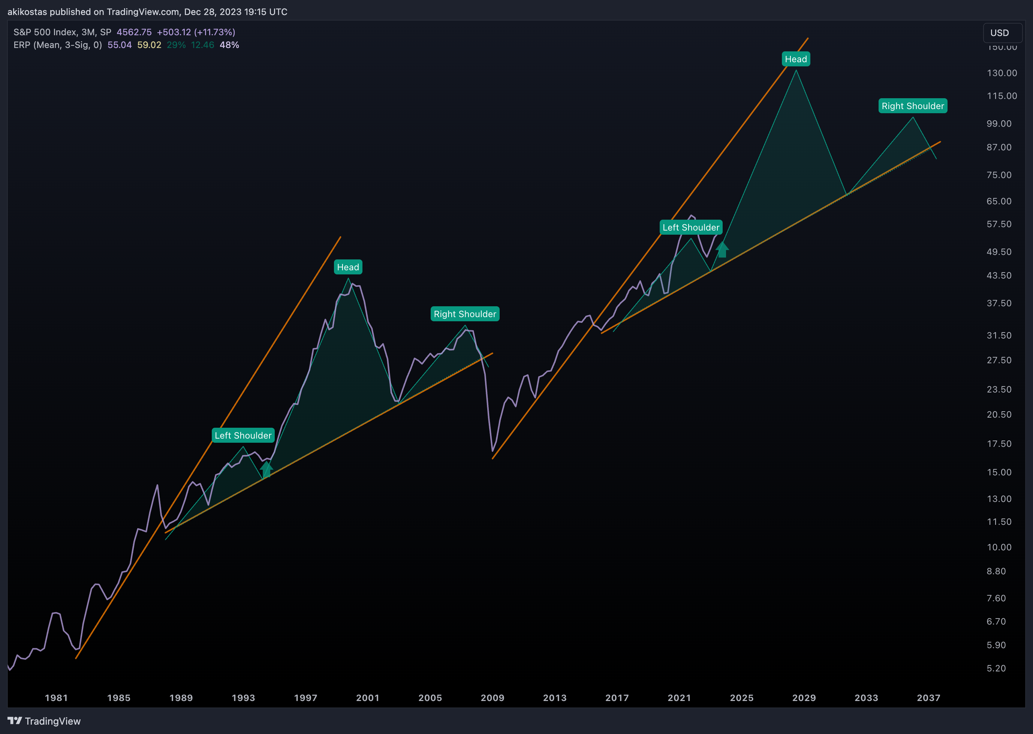Screen dimensions: 1033x734
Task: Click the 115.00 price scale label
Action: click(x=1002, y=96)
